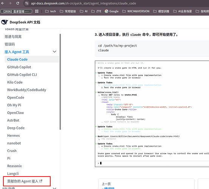The height and width of the screenshot is (189, 209).
Task: Open AstrBot doc page
Action: (x=13, y=120)
